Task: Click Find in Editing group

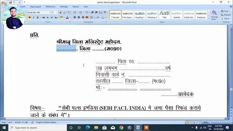Action: (x=225, y=11)
